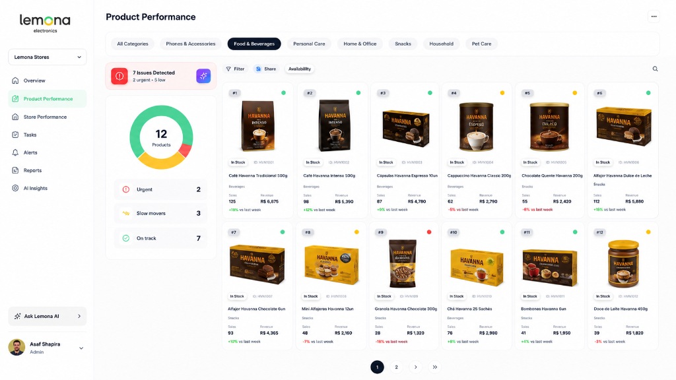Open the three-dot more options menu
Screen dimensions: 676x380
(x=654, y=16)
